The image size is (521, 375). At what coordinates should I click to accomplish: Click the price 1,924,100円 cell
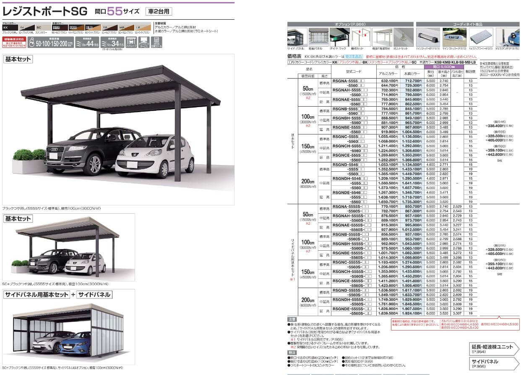412,313
